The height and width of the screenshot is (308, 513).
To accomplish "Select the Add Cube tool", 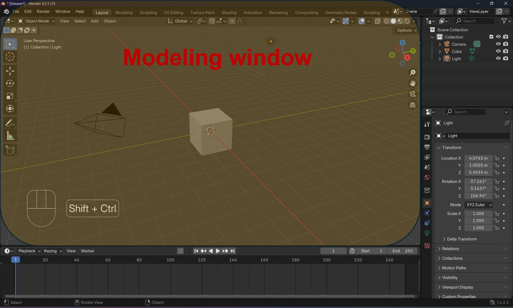I will [10, 150].
